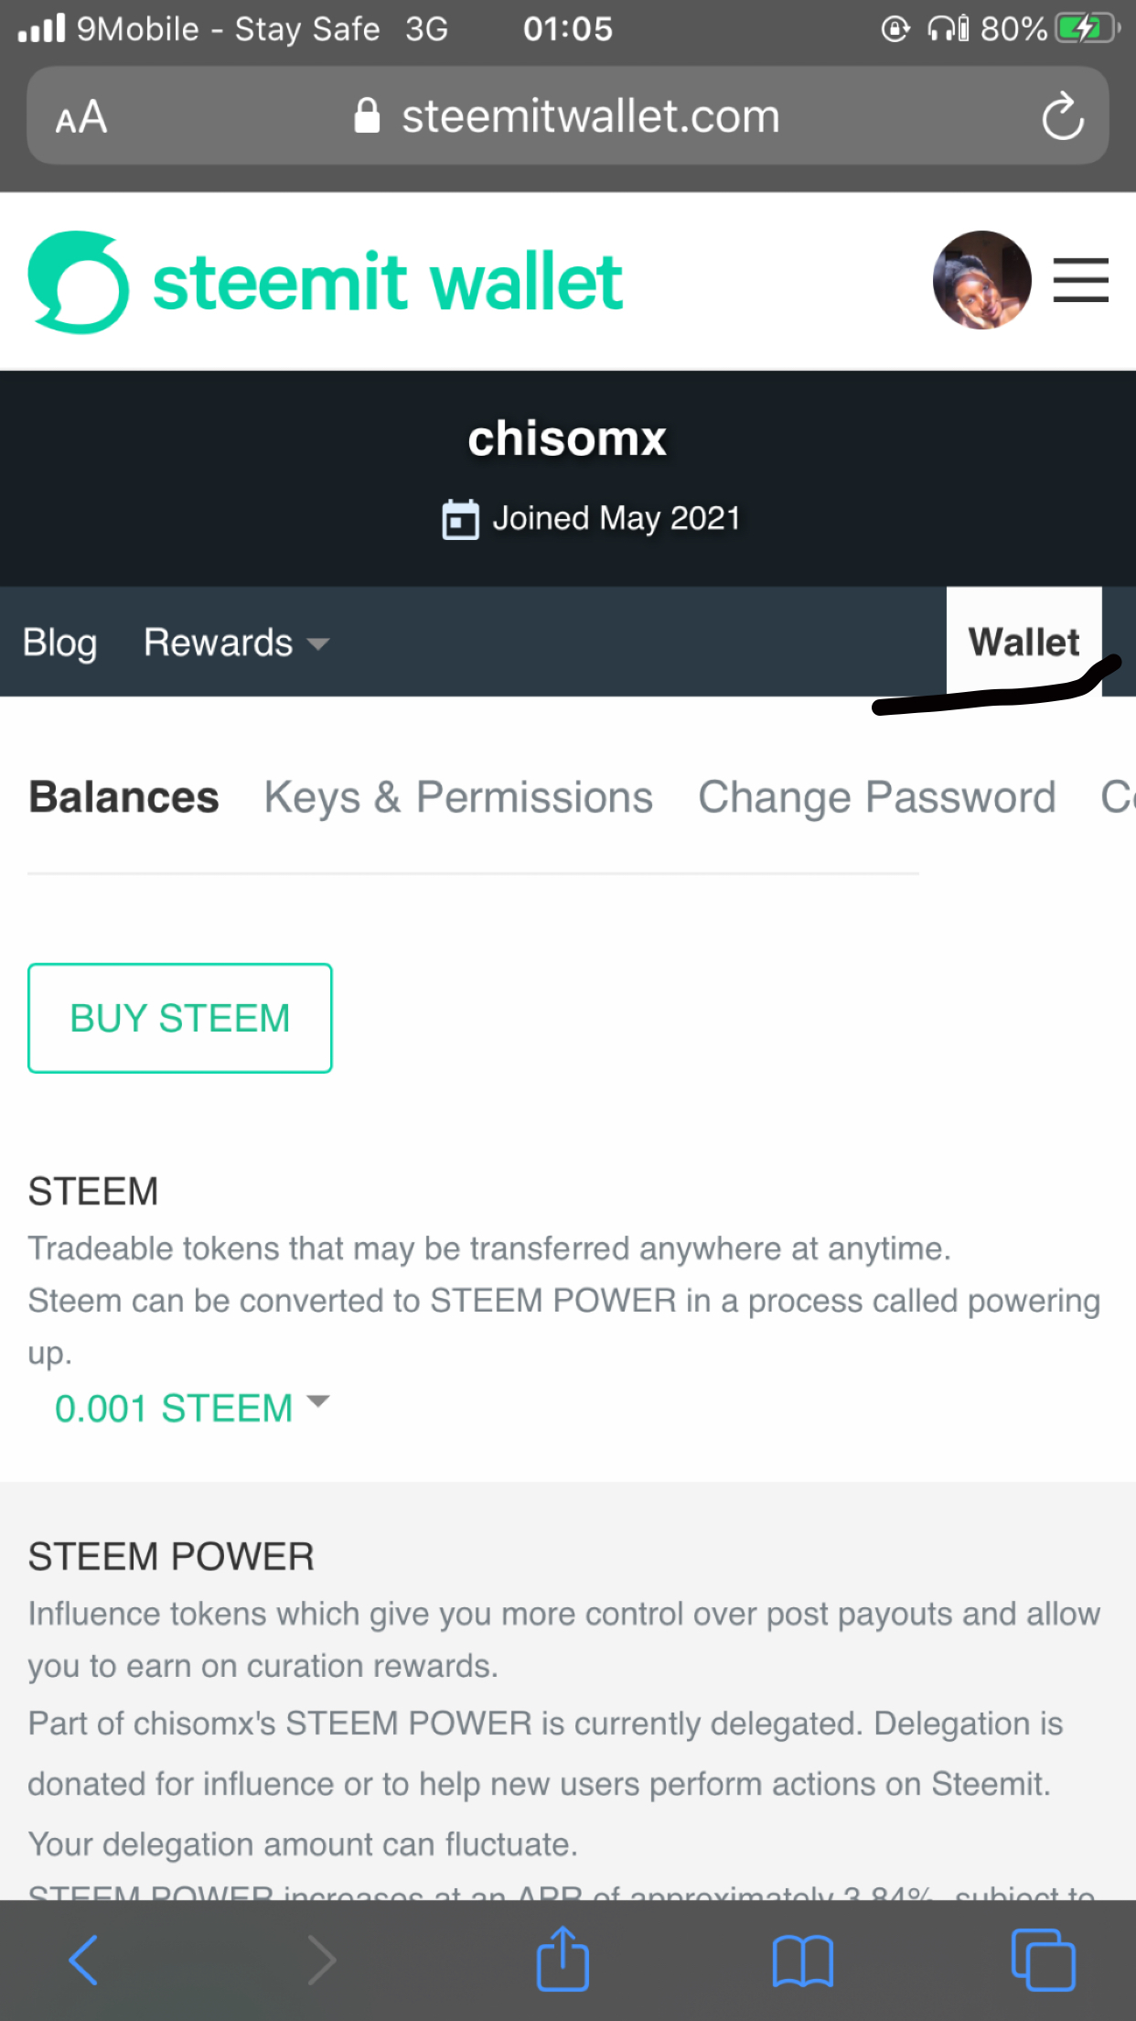Select the Balances tab
This screenshot has width=1136, height=2021.
tap(124, 797)
